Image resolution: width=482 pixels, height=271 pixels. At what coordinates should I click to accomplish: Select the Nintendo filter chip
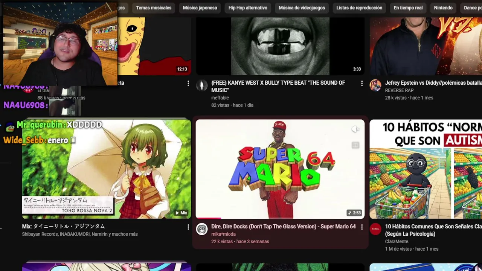[443, 8]
